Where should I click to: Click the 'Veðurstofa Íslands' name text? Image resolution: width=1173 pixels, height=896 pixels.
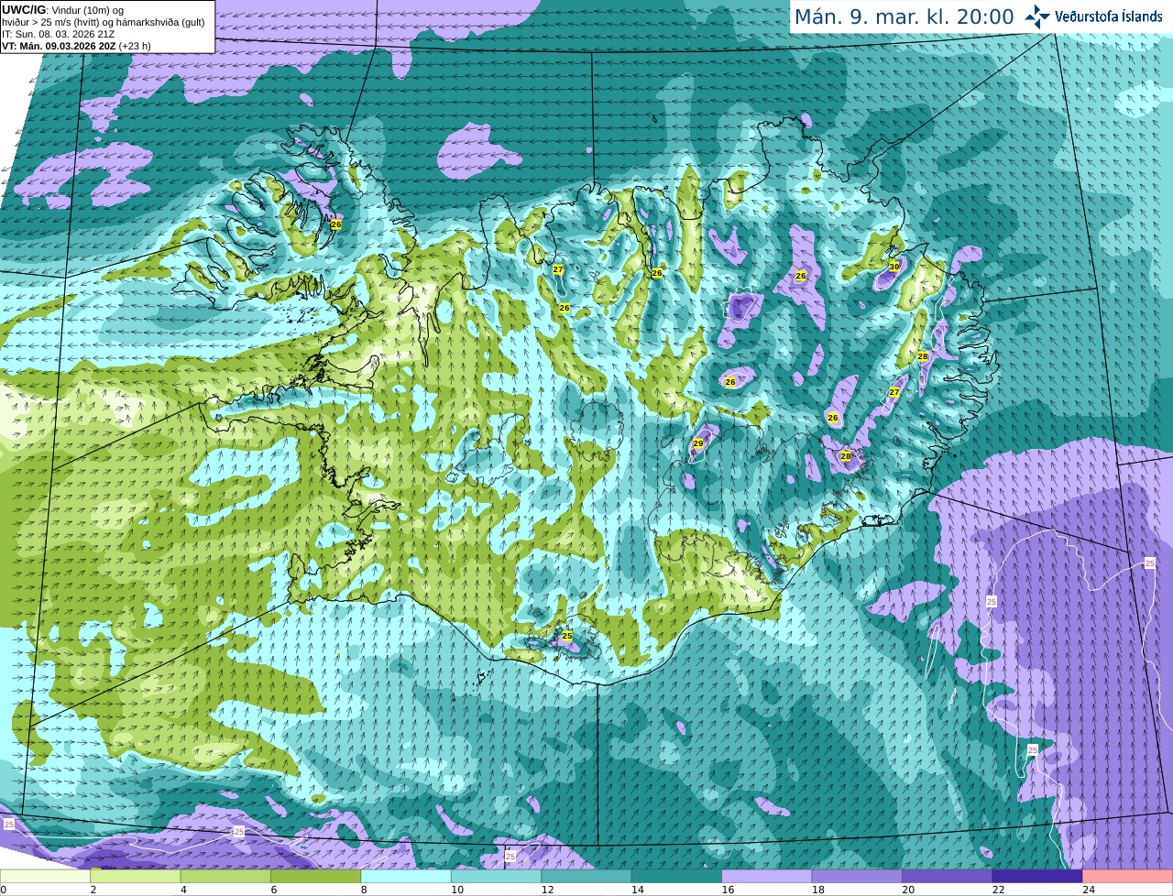[x=1109, y=16]
